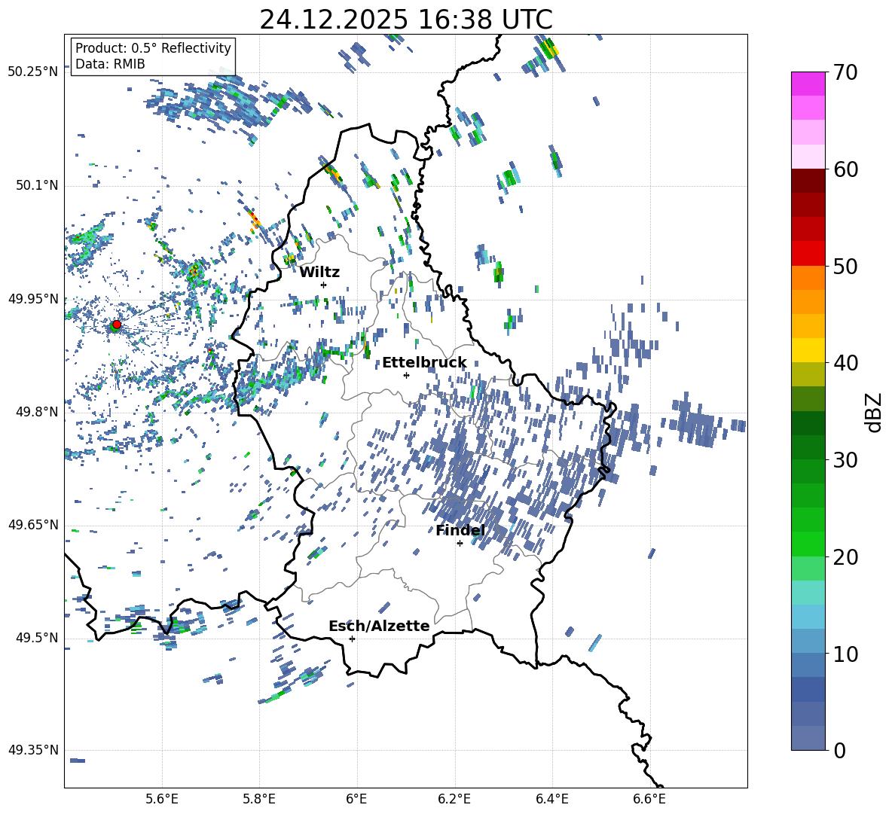This screenshot has height=814, width=892.
Task: Click the 6°E longitude label
Action: pyautogui.click(x=356, y=799)
